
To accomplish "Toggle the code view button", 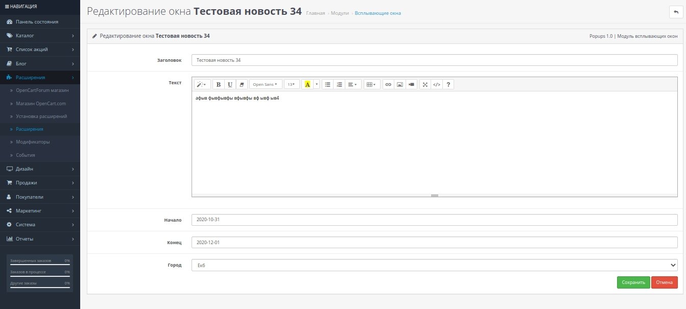I will coord(437,84).
